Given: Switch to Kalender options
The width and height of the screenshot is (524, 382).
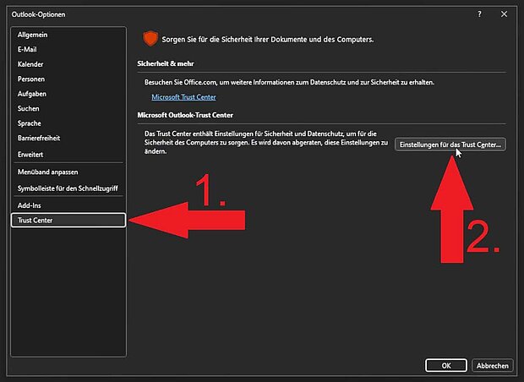Looking at the screenshot, I should tap(68, 64).
